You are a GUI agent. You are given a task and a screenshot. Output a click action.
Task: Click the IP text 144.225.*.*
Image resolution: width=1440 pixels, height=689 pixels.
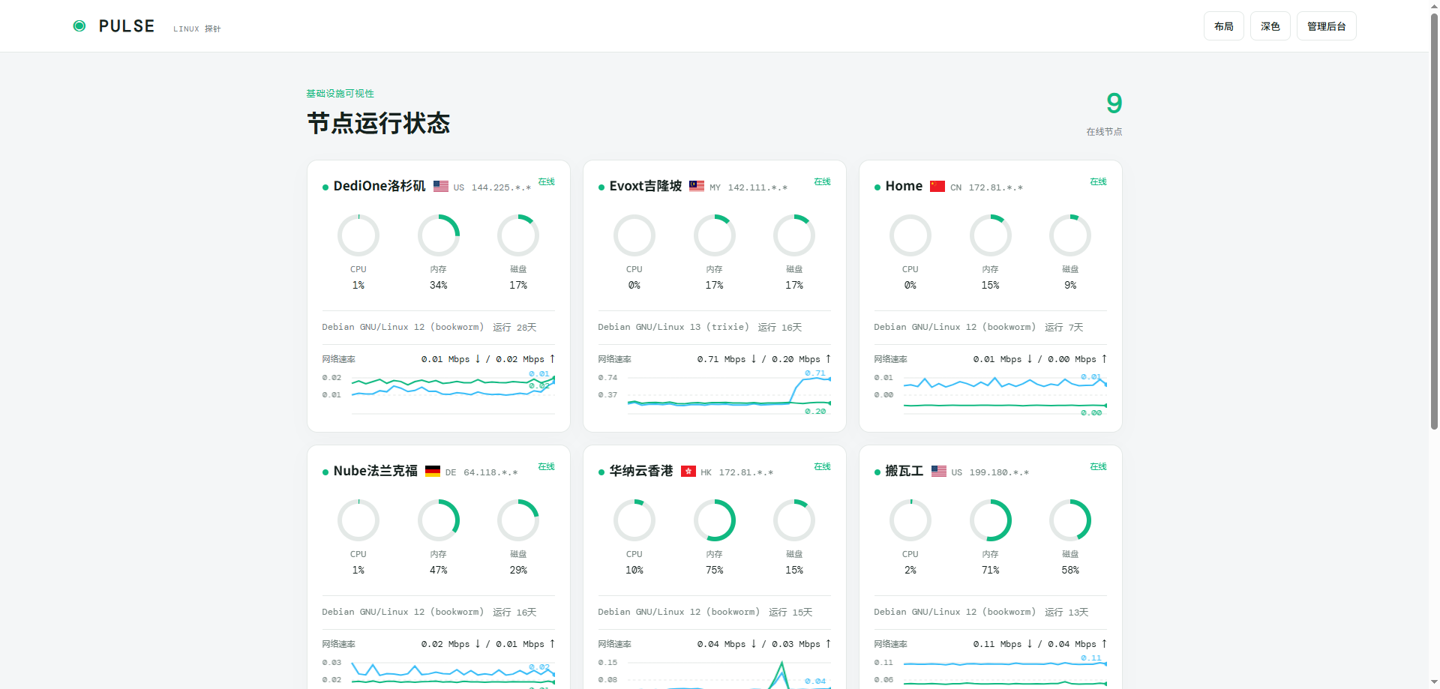pyautogui.click(x=501, y=187)
